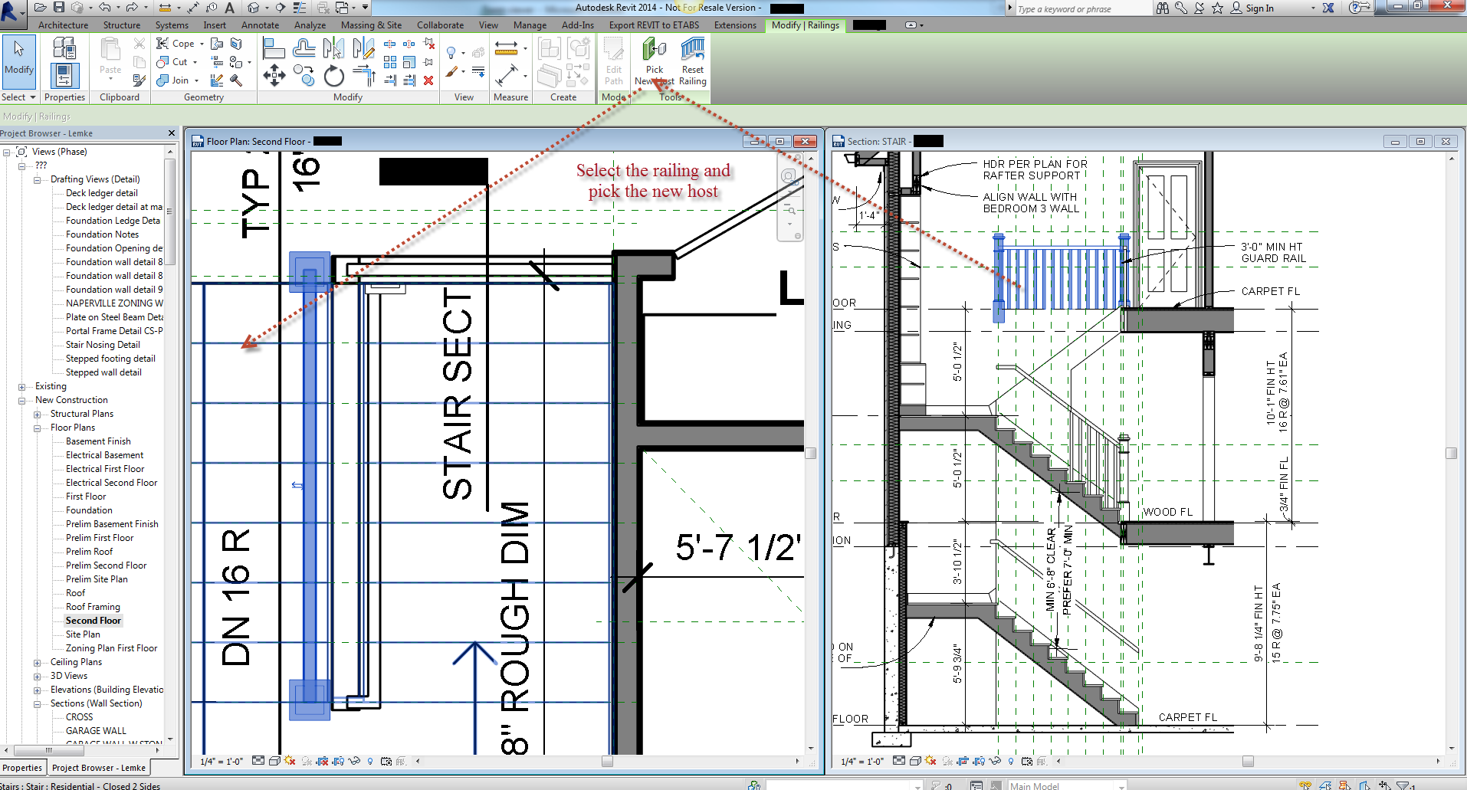Viewport: 1467px width, 790px height.
Task: Click the Offset tool icon
Action: click(x=304, y=48)
